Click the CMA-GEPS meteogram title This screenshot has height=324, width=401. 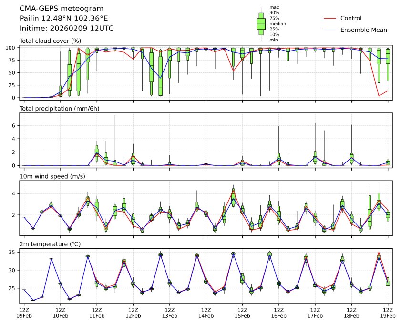(54, 9)
